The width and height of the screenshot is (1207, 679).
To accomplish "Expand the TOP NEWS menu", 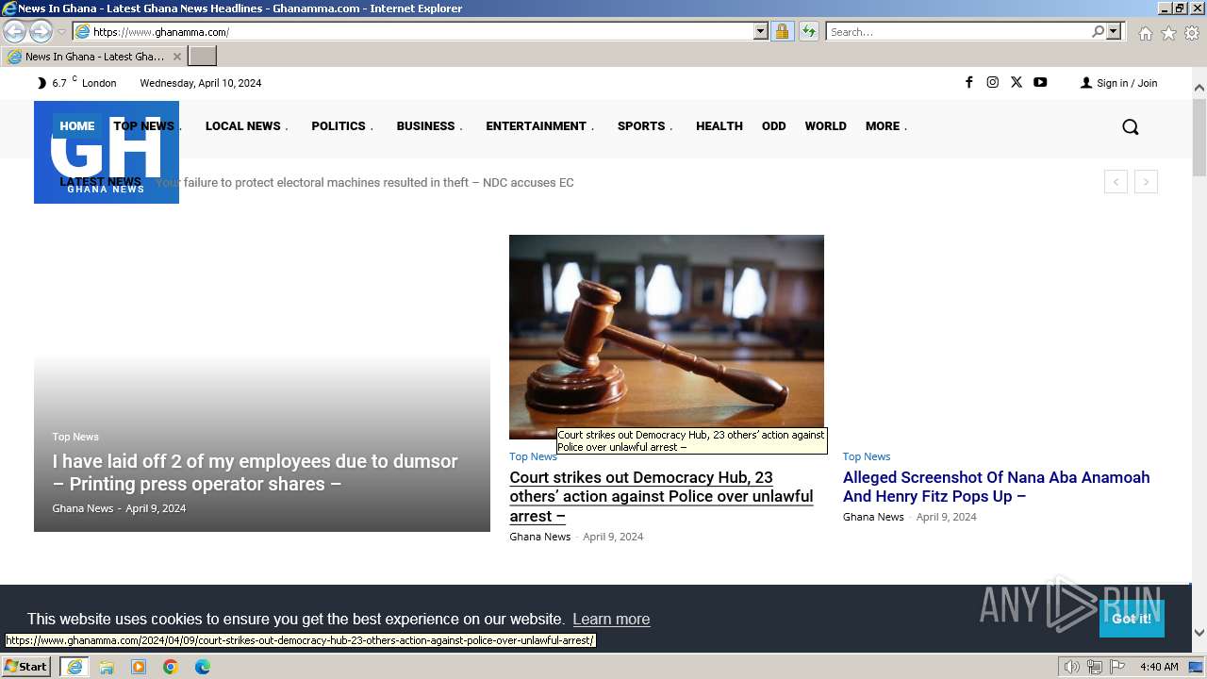I will point(147,126).
